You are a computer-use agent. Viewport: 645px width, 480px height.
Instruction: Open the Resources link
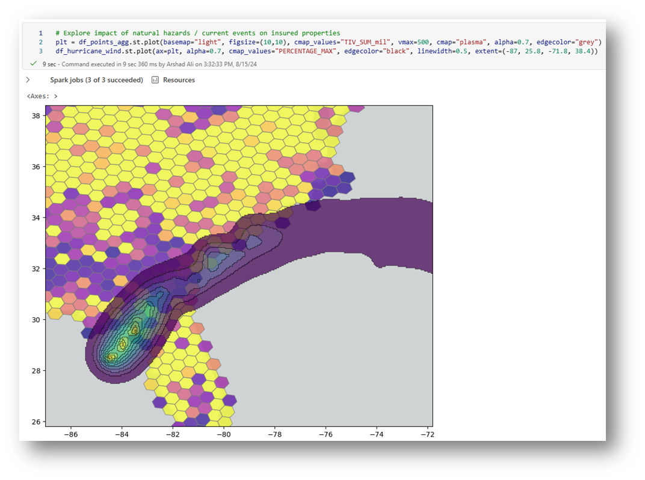click(x=179, y=80)
